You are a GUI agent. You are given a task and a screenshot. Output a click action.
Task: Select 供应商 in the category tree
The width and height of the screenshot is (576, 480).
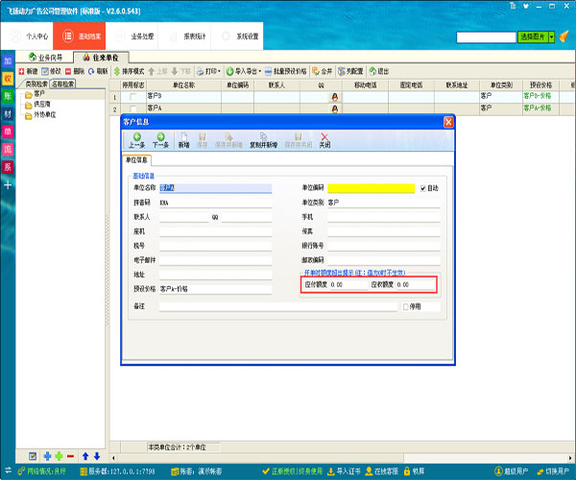[43, 105]
